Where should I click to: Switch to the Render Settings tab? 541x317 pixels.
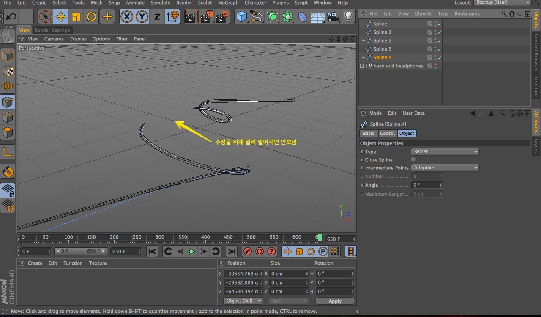point(52,30)
